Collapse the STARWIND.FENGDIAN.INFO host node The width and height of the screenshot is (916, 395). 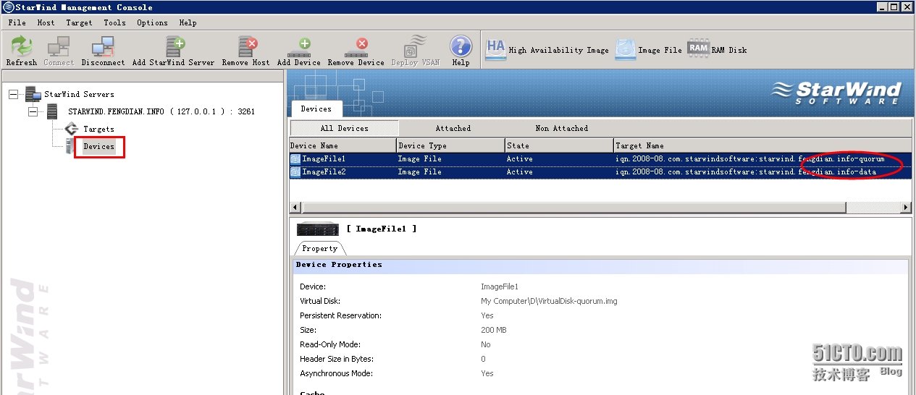33,111
